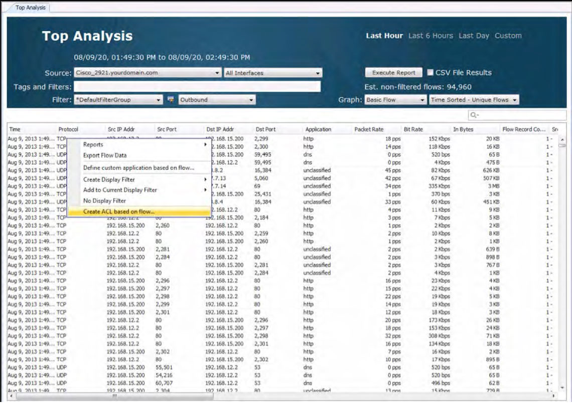The width and height of the screenshot is (572, 403).
Task: Click the vertical scrollbar up arrow
Action: click(561, 139)
